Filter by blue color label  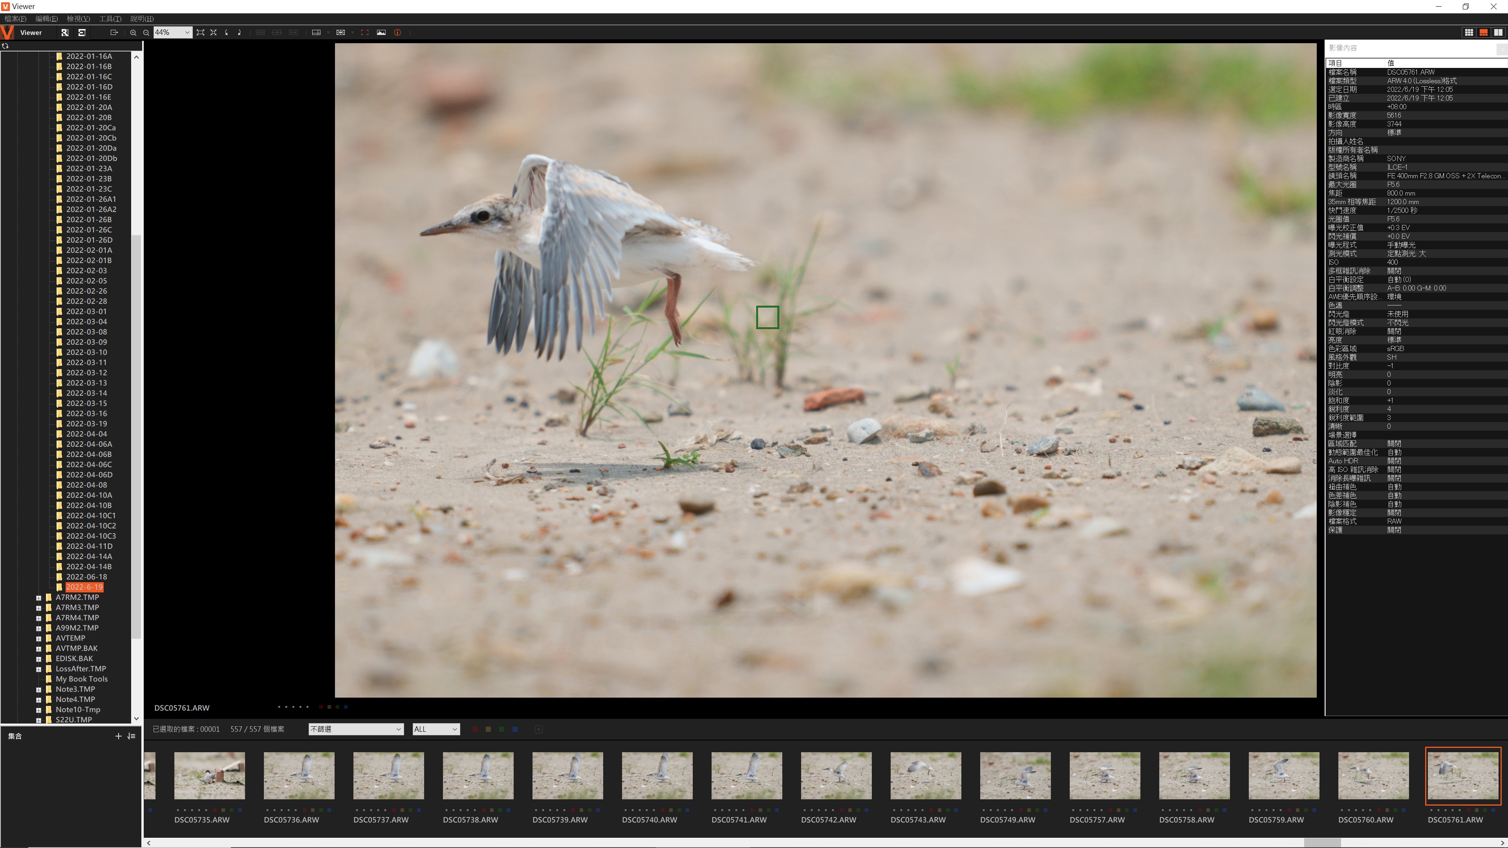click(x=515, y=729)
